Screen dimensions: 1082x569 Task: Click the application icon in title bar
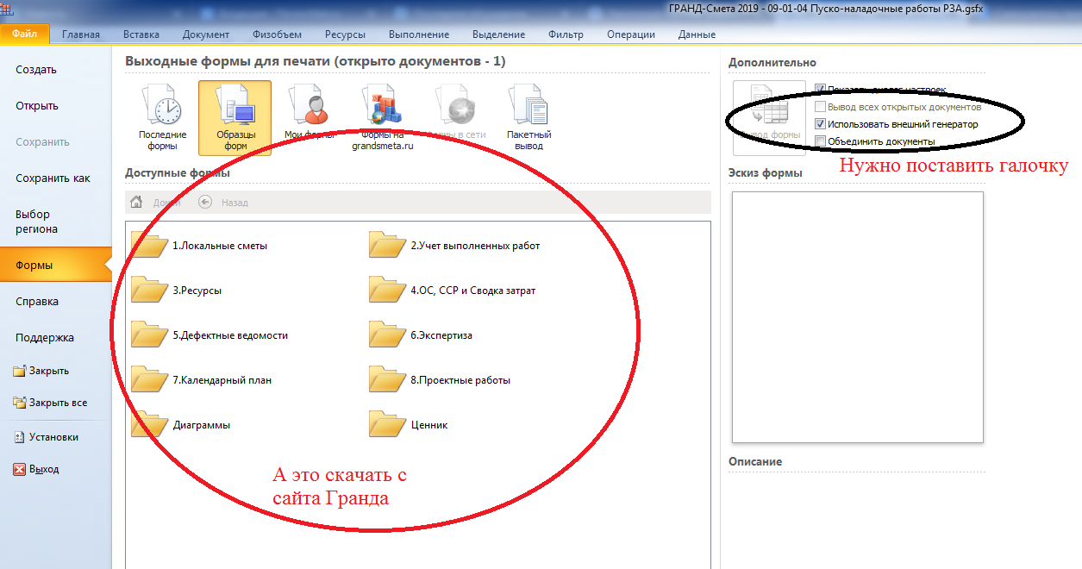tap(7, 9)
